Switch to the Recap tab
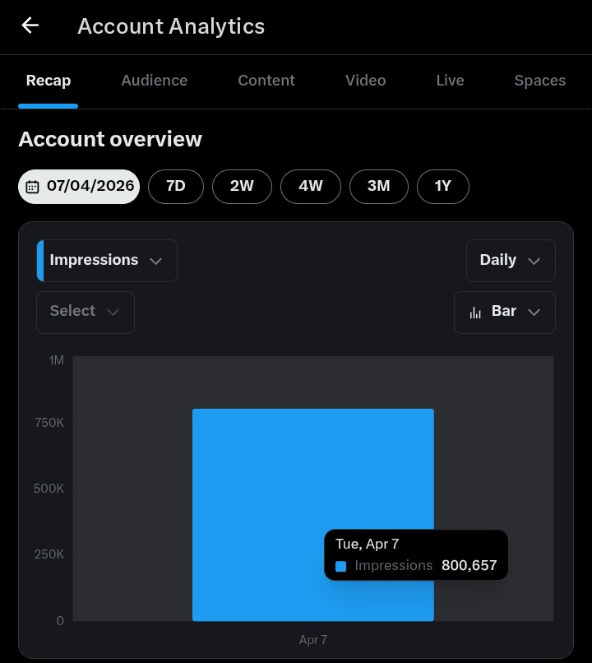The width and height of the screenshot is (592, 663). click(x=49, y=81)
